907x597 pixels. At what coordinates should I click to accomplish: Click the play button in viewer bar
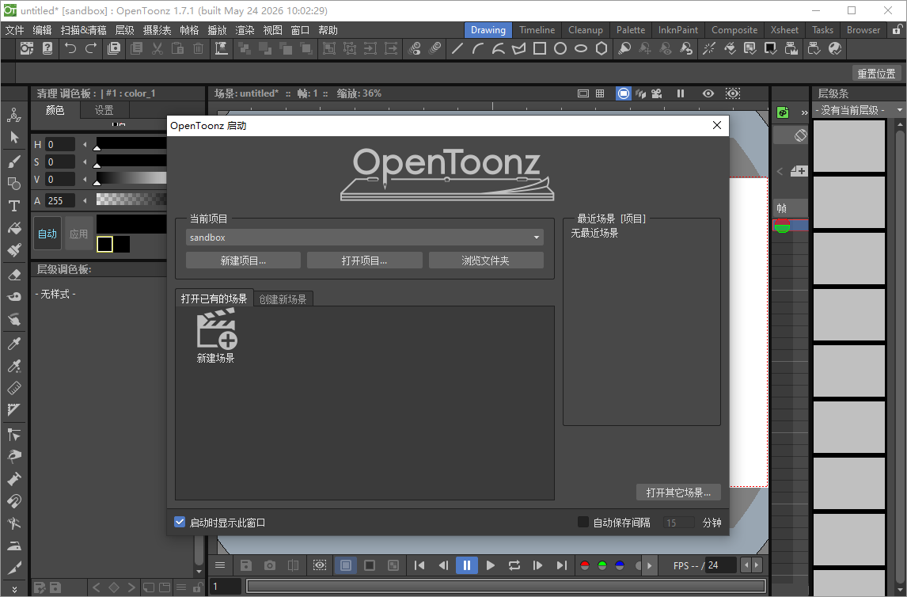click(x=491, y=565)
